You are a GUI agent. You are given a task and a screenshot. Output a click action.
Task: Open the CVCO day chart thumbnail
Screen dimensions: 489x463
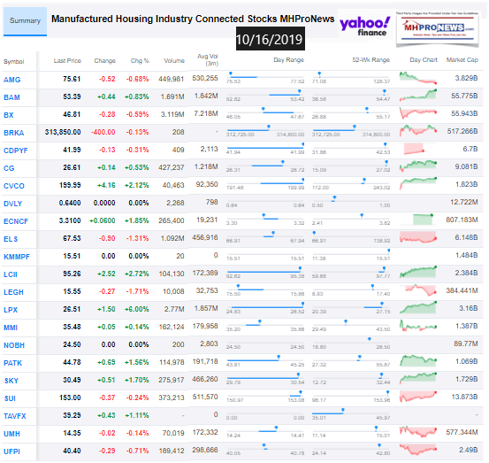(x=418, y=183)
